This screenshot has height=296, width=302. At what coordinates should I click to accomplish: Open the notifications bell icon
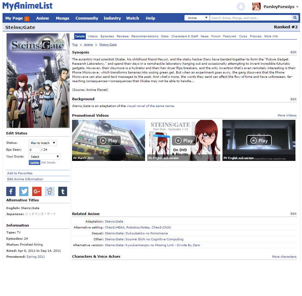pos(241,7)
